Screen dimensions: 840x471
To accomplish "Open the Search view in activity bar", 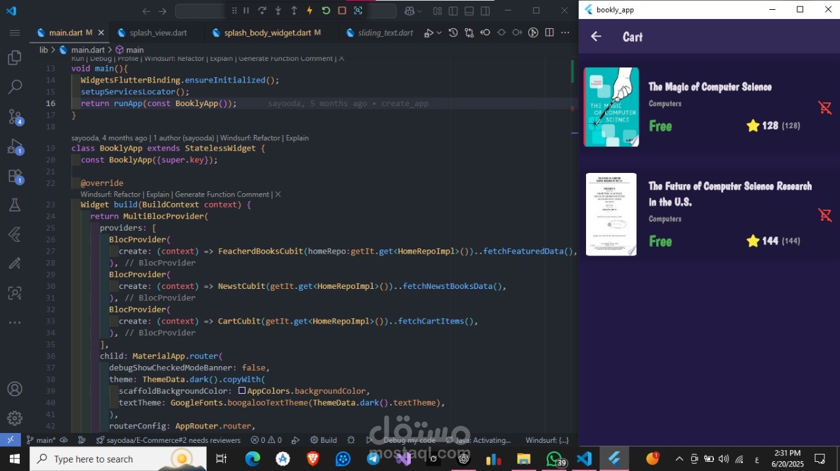I will [14, 87].
